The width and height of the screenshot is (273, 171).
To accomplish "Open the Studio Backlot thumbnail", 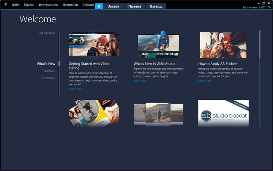I will [x=223, y=113].
